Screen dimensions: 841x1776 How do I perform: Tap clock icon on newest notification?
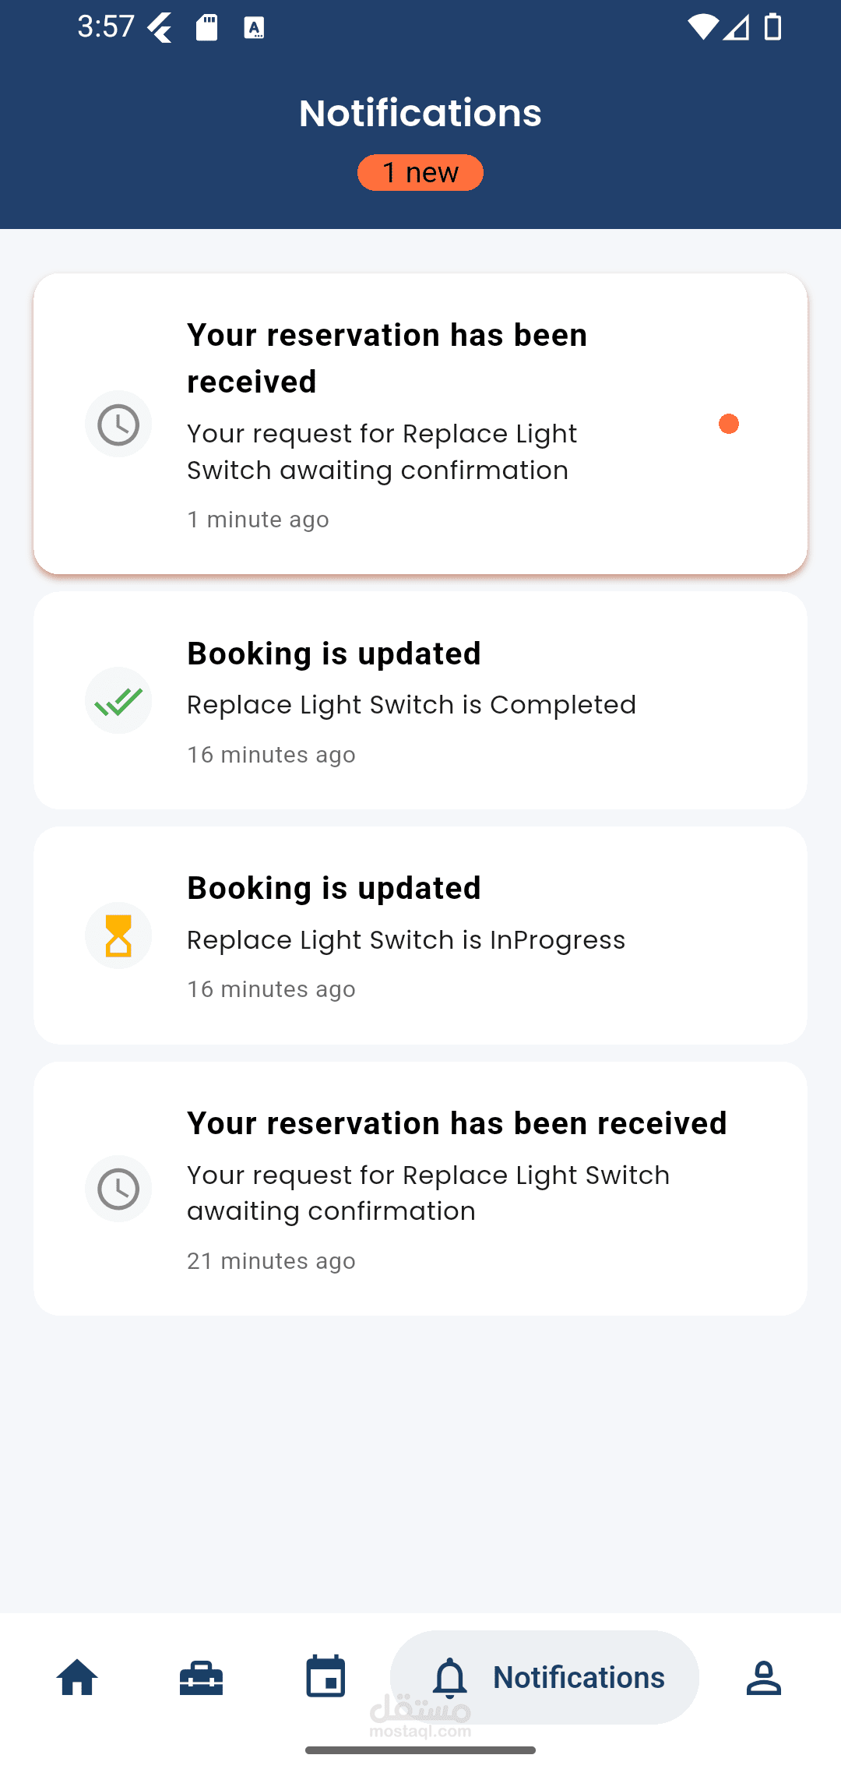click(118, 425)
